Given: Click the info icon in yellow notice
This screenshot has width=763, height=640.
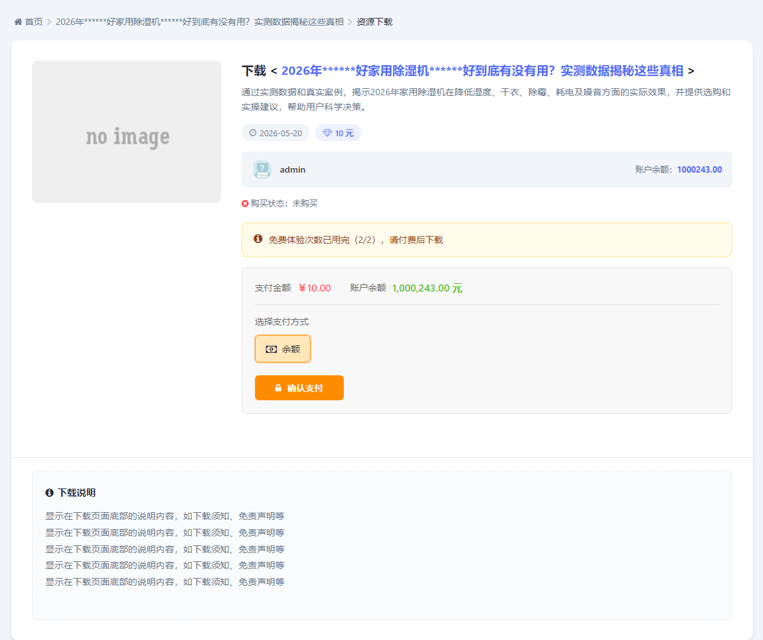Looking at the screenshot, I should (x=258, y=239).
